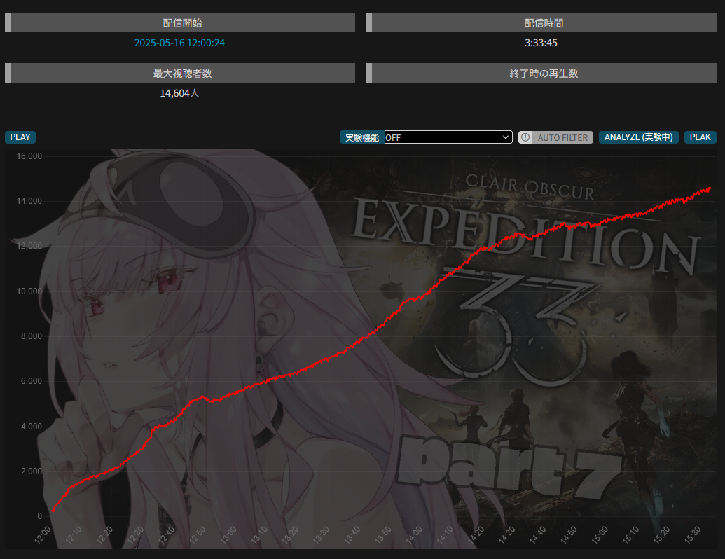Click the 14:00 x-axis time label
The width and height of the screenshot is (725, 559).
(x=414, y=535)
